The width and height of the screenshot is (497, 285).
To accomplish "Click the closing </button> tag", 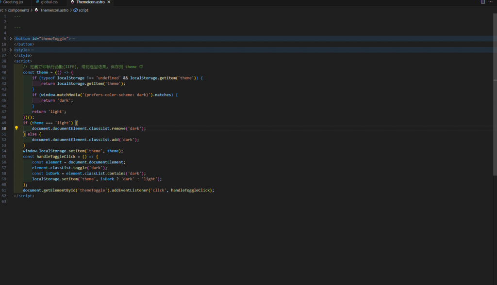I will click(24, 44).
